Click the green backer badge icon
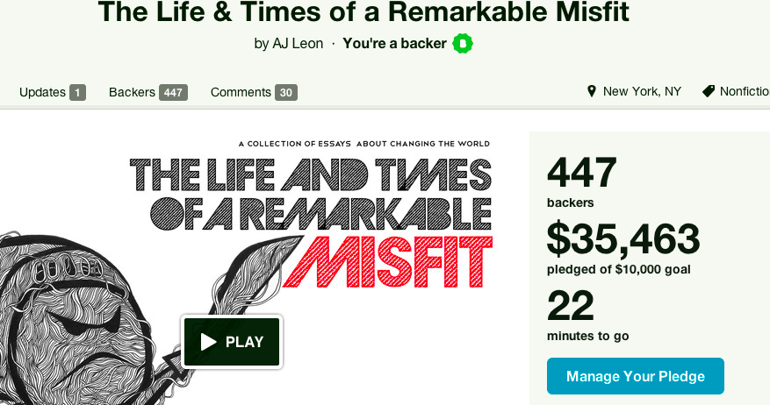The image size is (770, 405). [463, 43]
